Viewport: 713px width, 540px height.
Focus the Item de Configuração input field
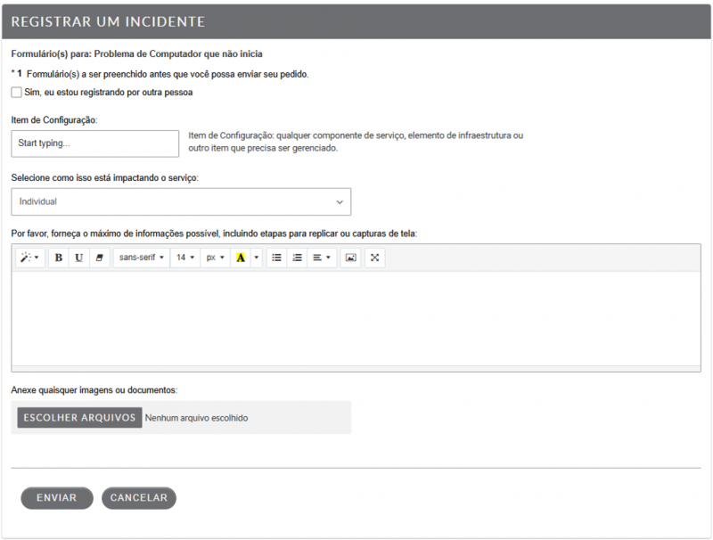(x=95, y=143)
